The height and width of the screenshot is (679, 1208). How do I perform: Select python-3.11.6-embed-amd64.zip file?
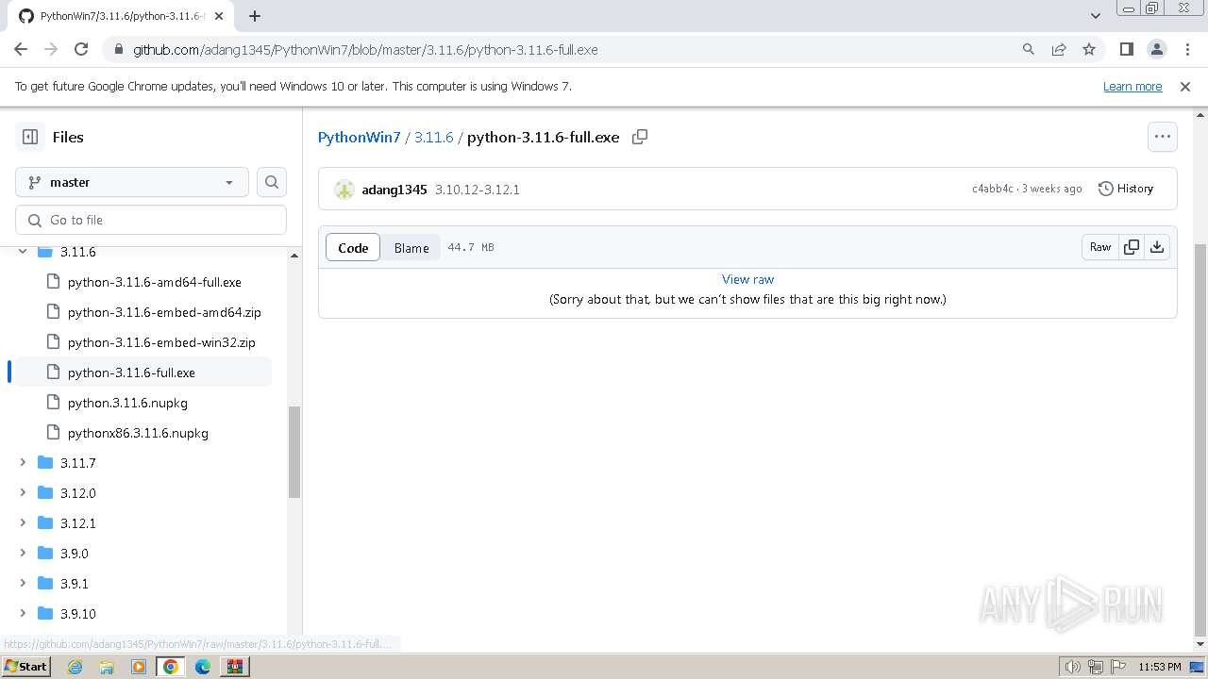(x=164, y=312)
